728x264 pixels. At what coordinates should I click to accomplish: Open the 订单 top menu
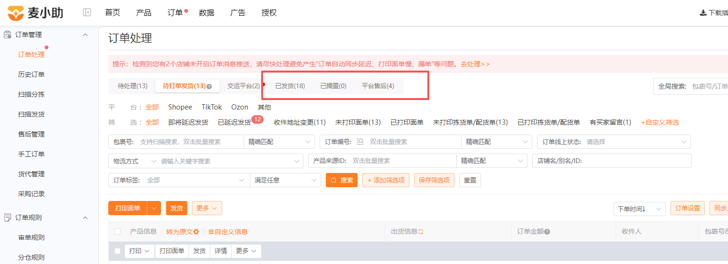(175, 13)
